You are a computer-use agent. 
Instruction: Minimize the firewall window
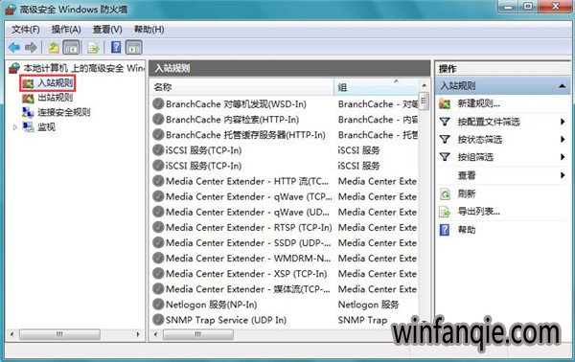[x=509, y=6]
